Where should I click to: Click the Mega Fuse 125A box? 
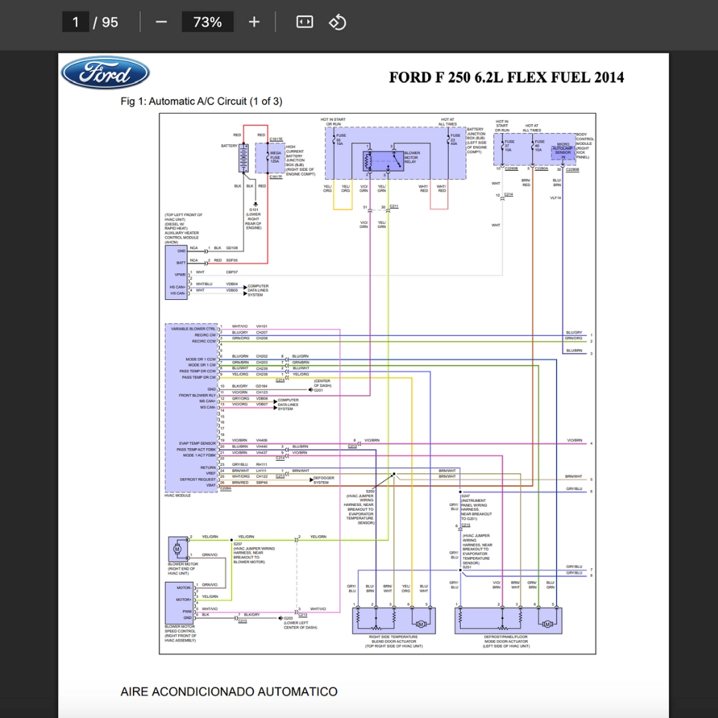[270, 158]
